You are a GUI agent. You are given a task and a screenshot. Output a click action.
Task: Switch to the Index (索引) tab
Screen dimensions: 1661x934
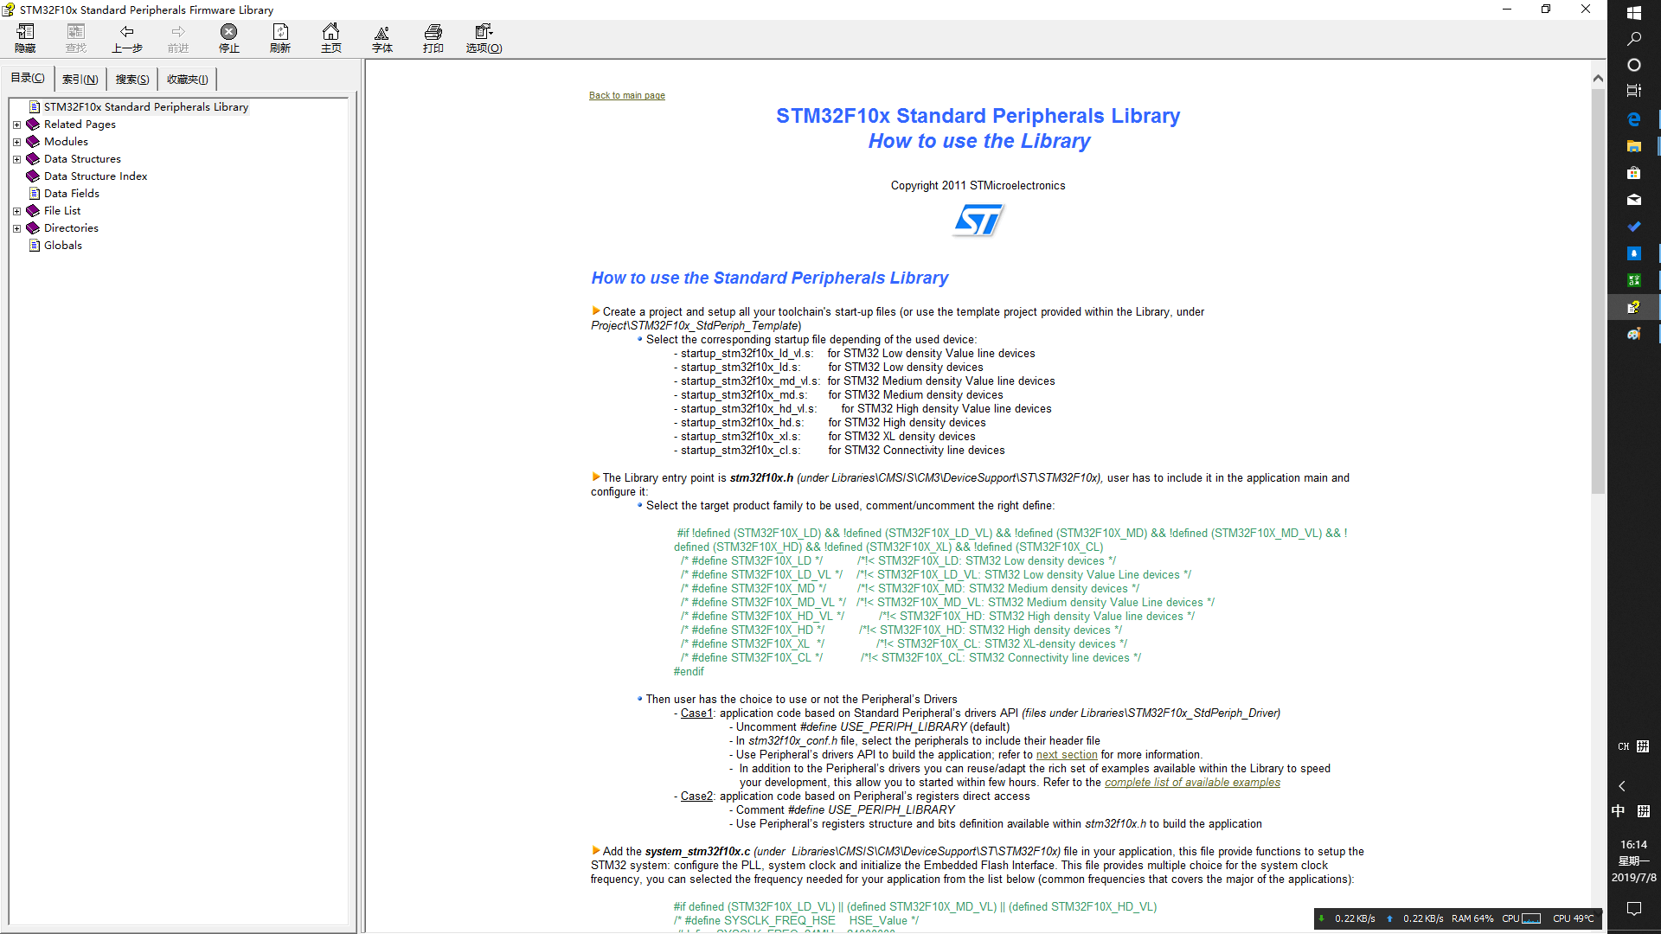[x=80, y=80]
